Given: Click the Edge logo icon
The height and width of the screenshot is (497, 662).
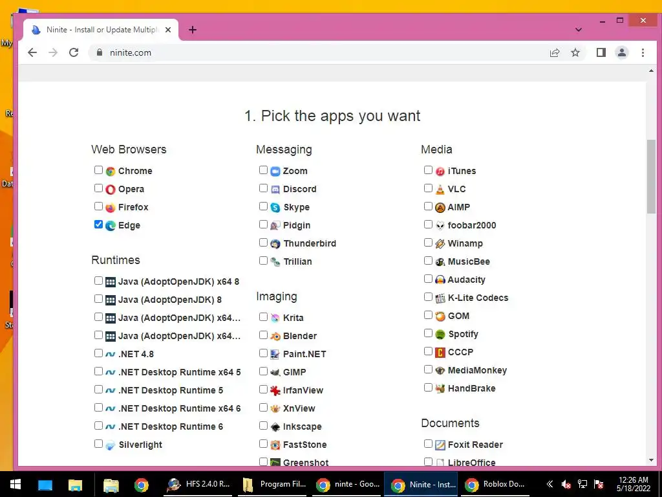Looking at the screenshot, I should [x=111, y=226].
